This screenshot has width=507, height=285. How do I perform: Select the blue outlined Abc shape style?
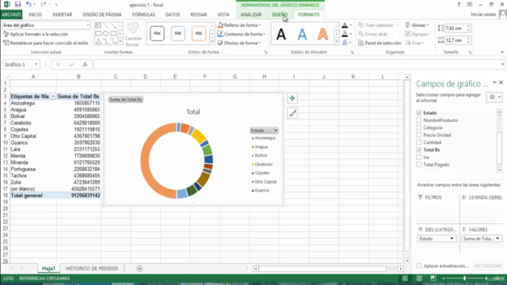click(177, 33)
